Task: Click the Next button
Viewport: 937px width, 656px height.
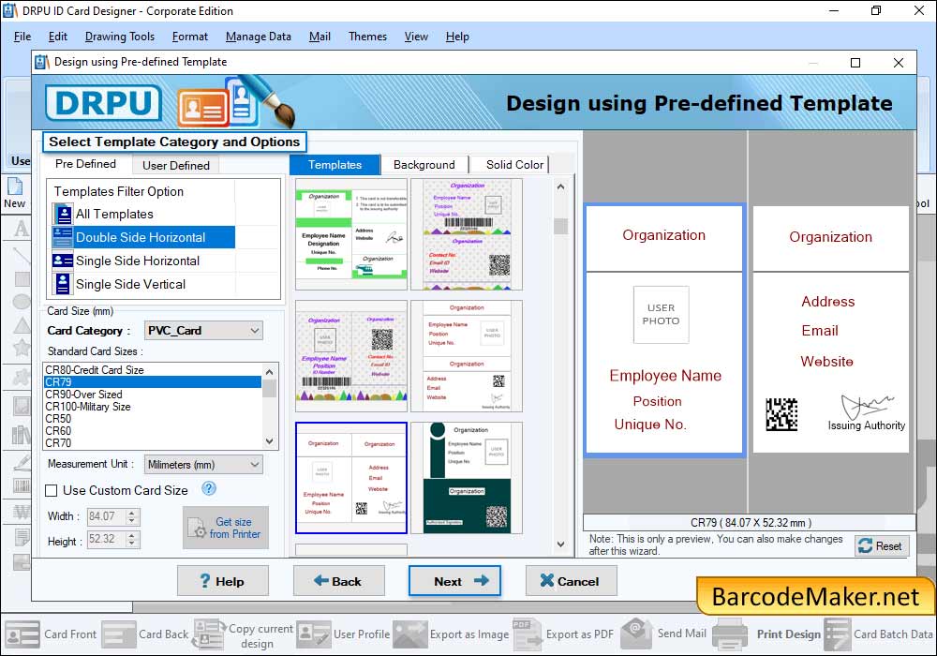Action: click(x=454, y=581)
